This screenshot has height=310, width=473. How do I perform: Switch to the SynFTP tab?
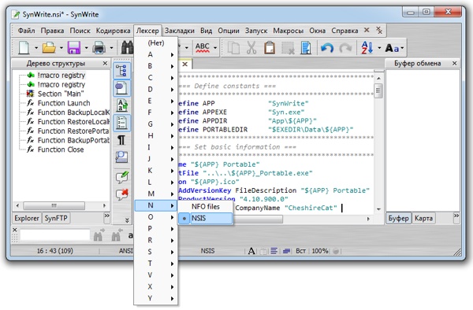(56, 218)
